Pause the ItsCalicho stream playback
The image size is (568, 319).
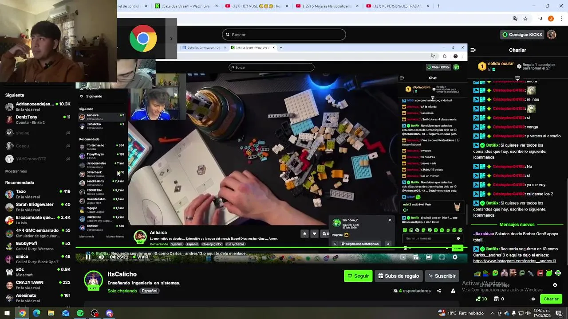pyautogui.click(x=88, y=257)
